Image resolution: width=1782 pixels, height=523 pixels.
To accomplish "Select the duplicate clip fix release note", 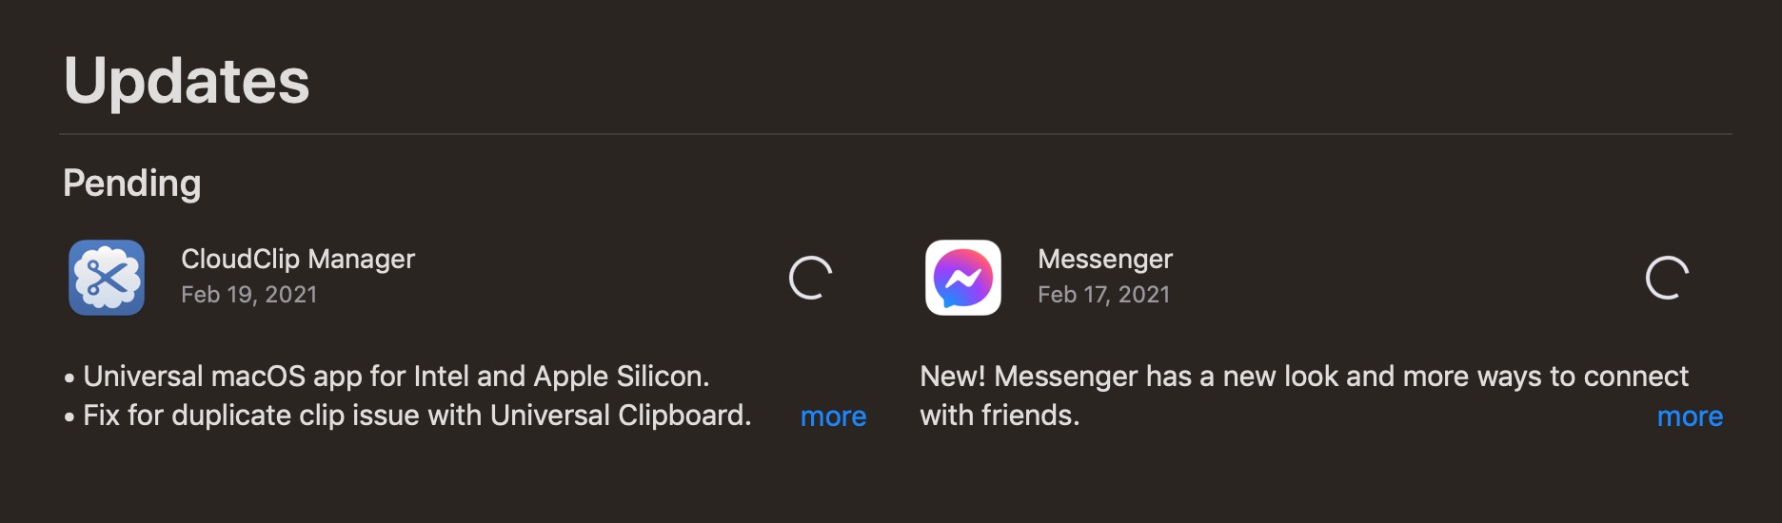I will pyautogui.click(x=417, y=416).
